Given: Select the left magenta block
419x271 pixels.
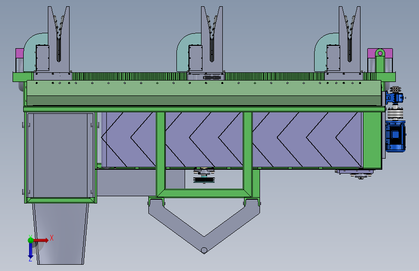Looking at the screenshot, I should 19,53.
